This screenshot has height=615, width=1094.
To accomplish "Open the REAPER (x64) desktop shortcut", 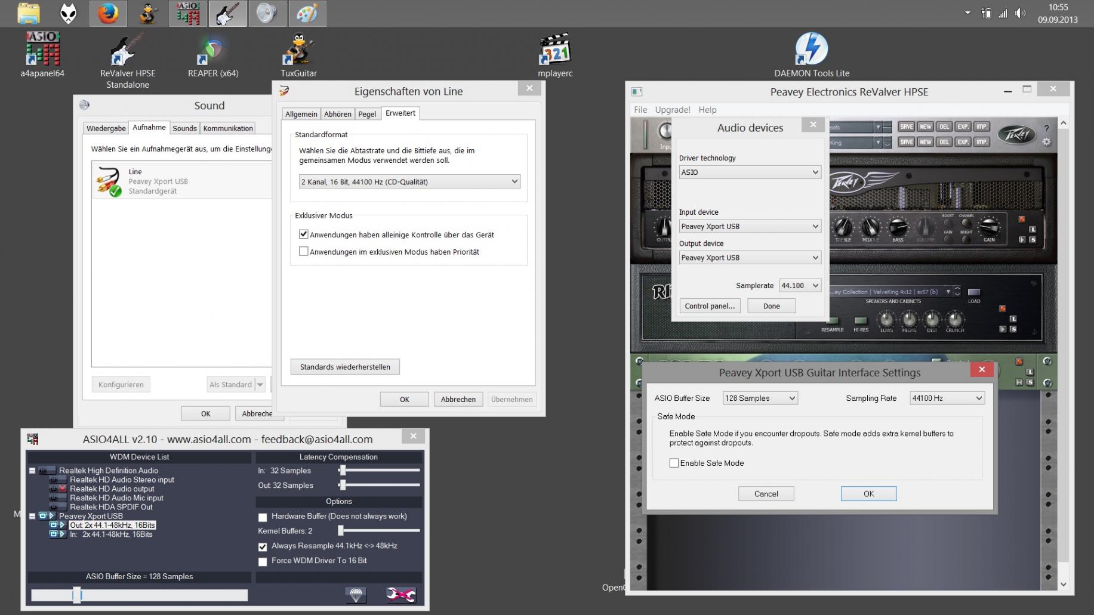I will tap(213, 54).
